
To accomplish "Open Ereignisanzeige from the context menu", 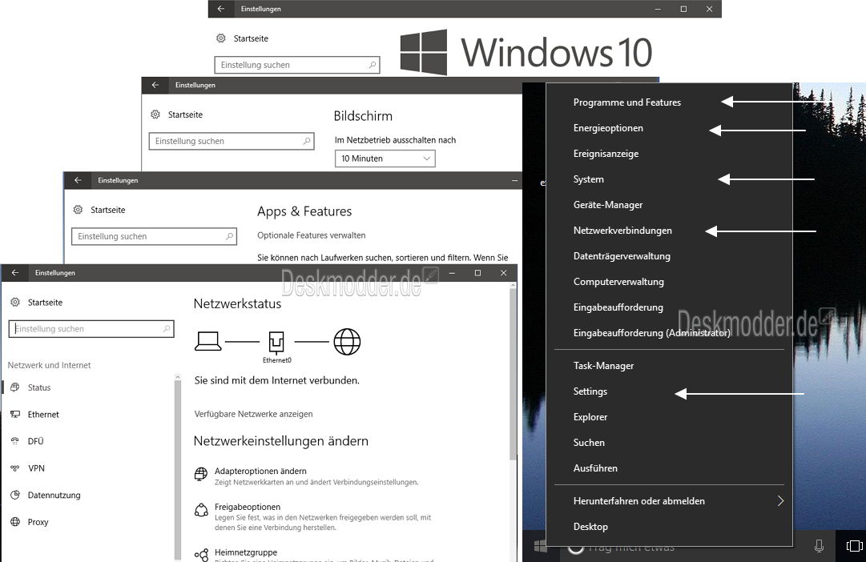I will point(606,154).
